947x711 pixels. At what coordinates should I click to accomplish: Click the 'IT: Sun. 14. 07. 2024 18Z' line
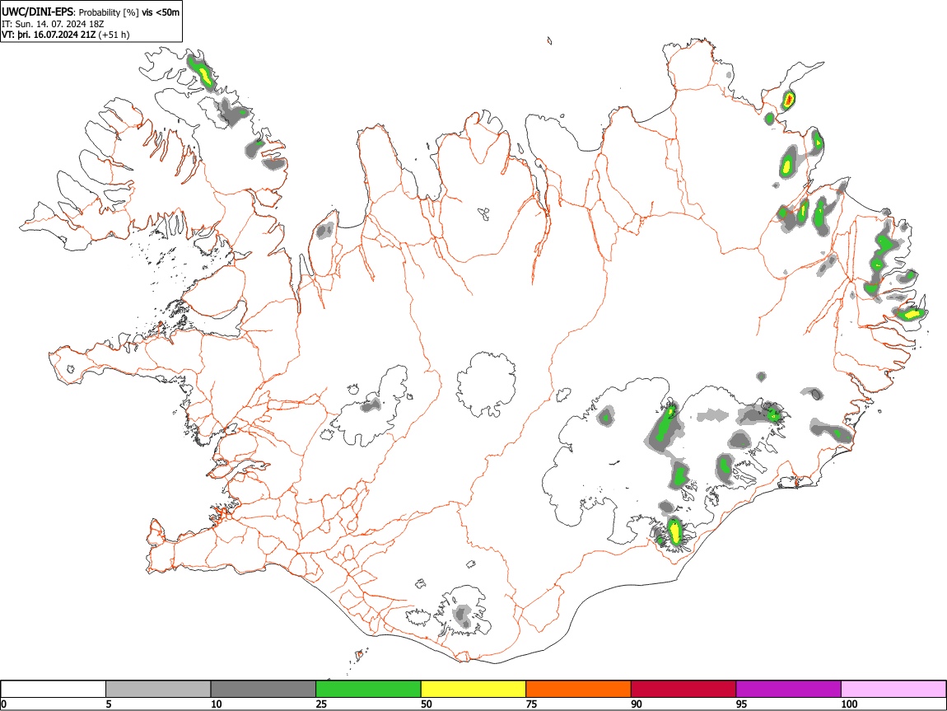(x=53, y=24)
